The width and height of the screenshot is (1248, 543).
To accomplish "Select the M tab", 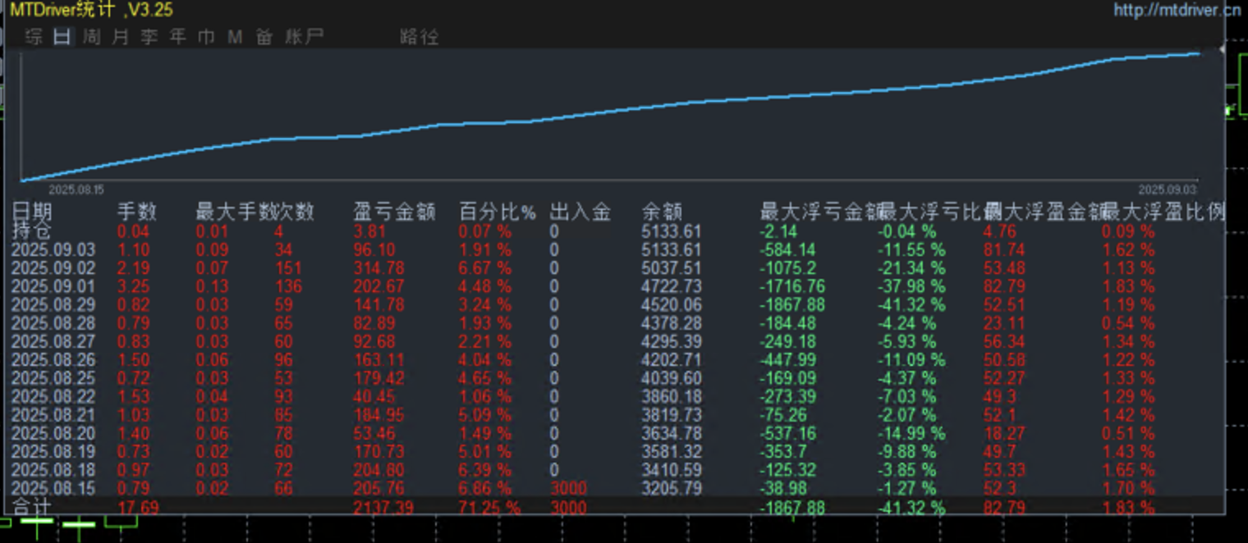I will (235, 37).
